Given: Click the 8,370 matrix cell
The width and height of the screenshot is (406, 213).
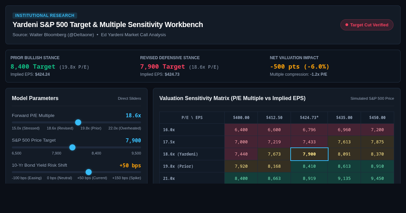Looking at the screenshot, I should [377, 154].
